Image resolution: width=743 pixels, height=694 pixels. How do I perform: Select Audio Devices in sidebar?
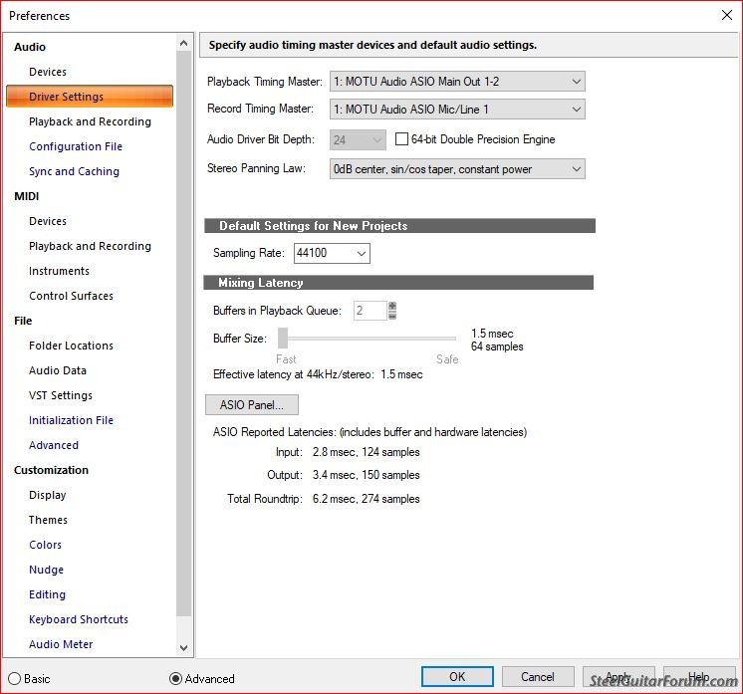pyautogui.click(x=48, y=72)
